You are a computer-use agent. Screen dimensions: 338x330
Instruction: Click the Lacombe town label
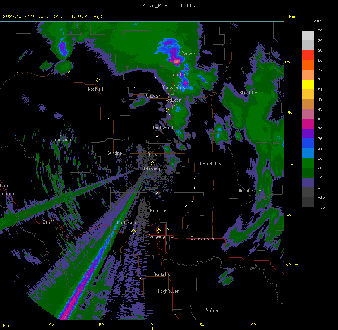click(x=176, y=75)
